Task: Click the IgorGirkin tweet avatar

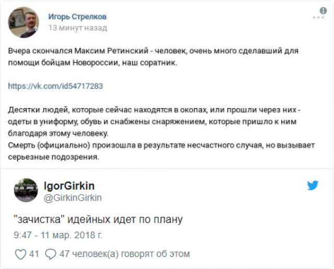Action: click(26, 191)
